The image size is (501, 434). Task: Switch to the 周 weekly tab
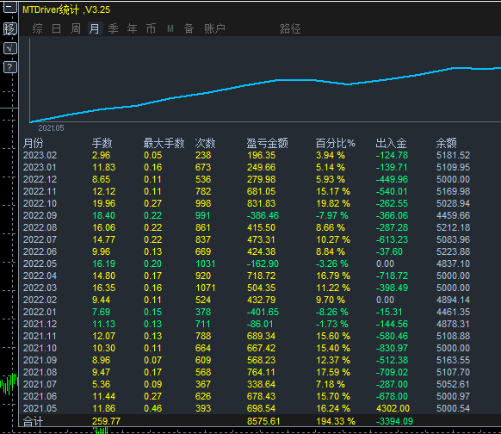[x=76, y=28]
